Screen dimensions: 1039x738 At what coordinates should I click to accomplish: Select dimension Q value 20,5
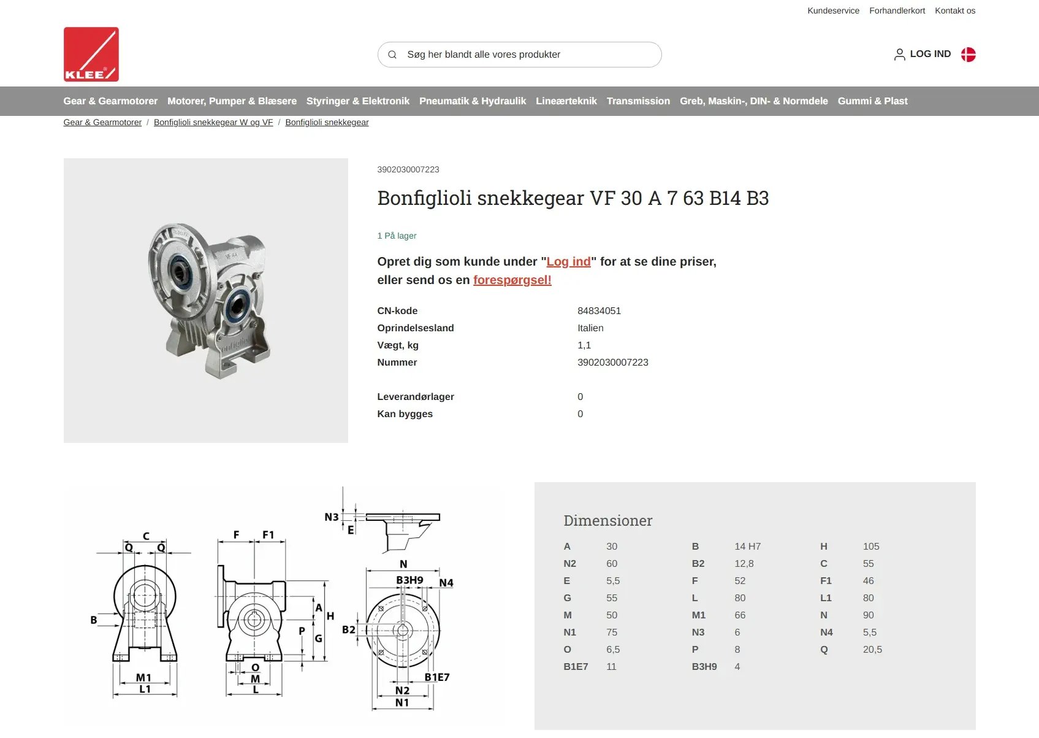[x=872, y=650]
